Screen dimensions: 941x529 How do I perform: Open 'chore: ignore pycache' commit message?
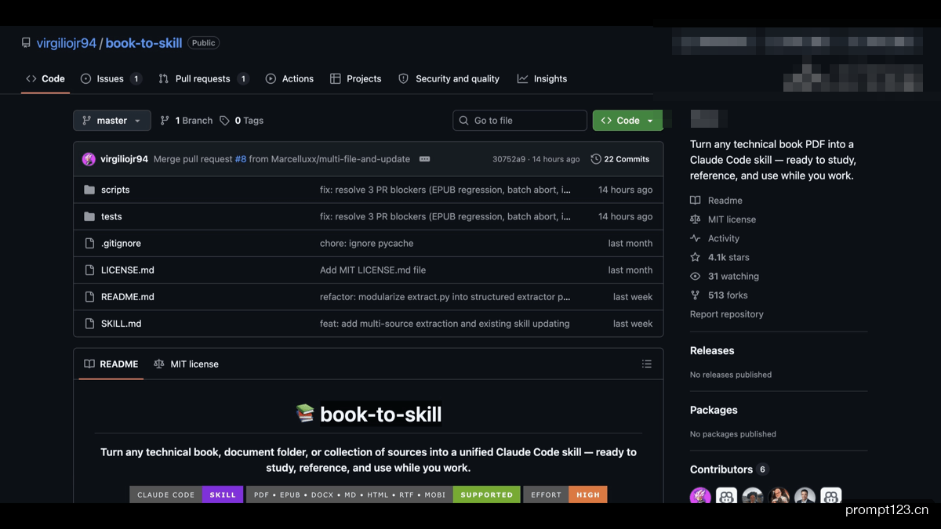pos(366,243)
